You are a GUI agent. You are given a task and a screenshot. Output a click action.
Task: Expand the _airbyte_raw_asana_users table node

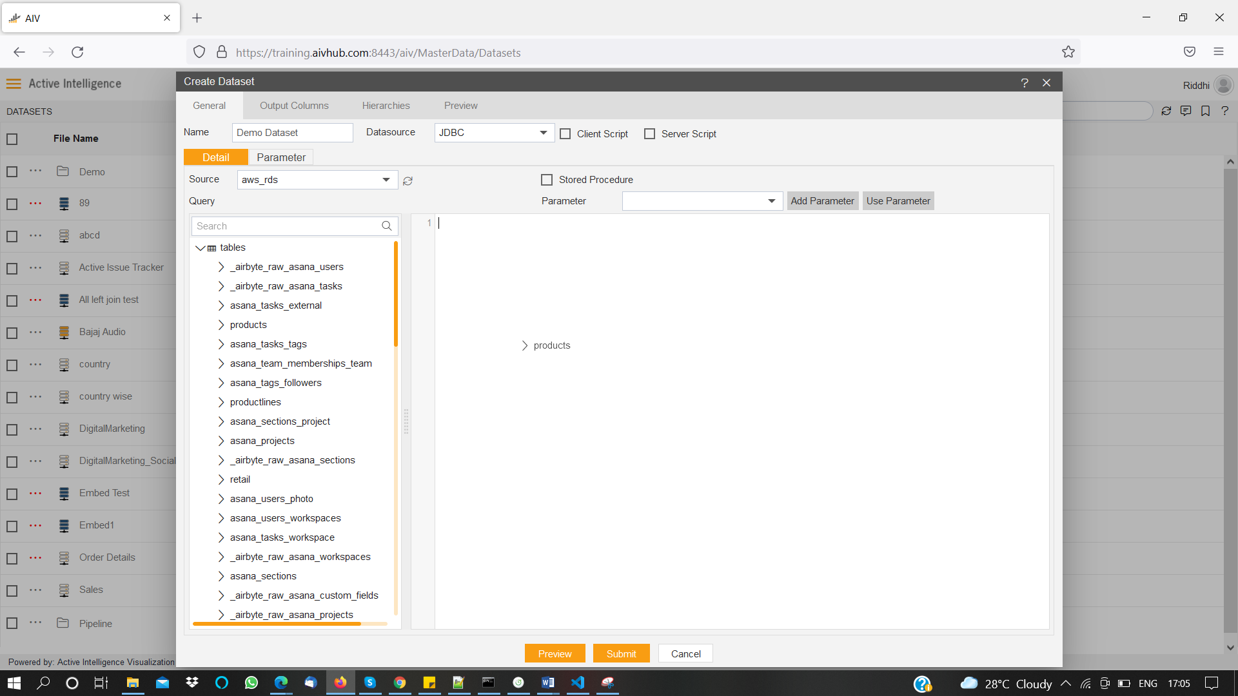click(221, 267)
